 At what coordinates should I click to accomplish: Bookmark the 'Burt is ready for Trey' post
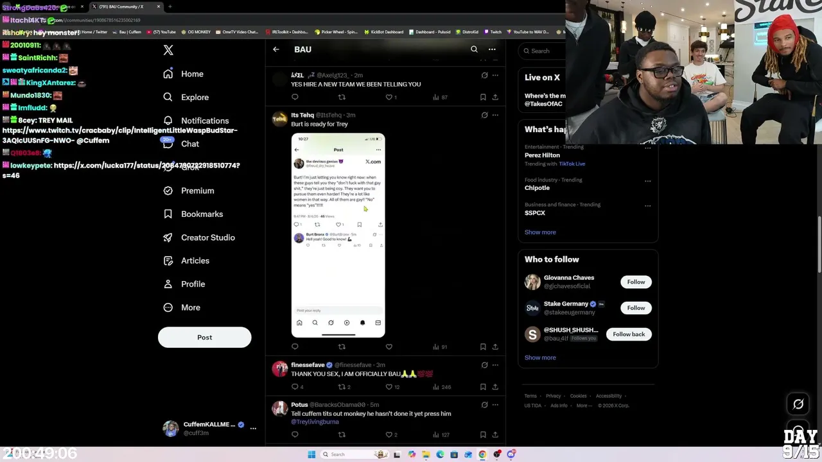(x=483, y=346)
